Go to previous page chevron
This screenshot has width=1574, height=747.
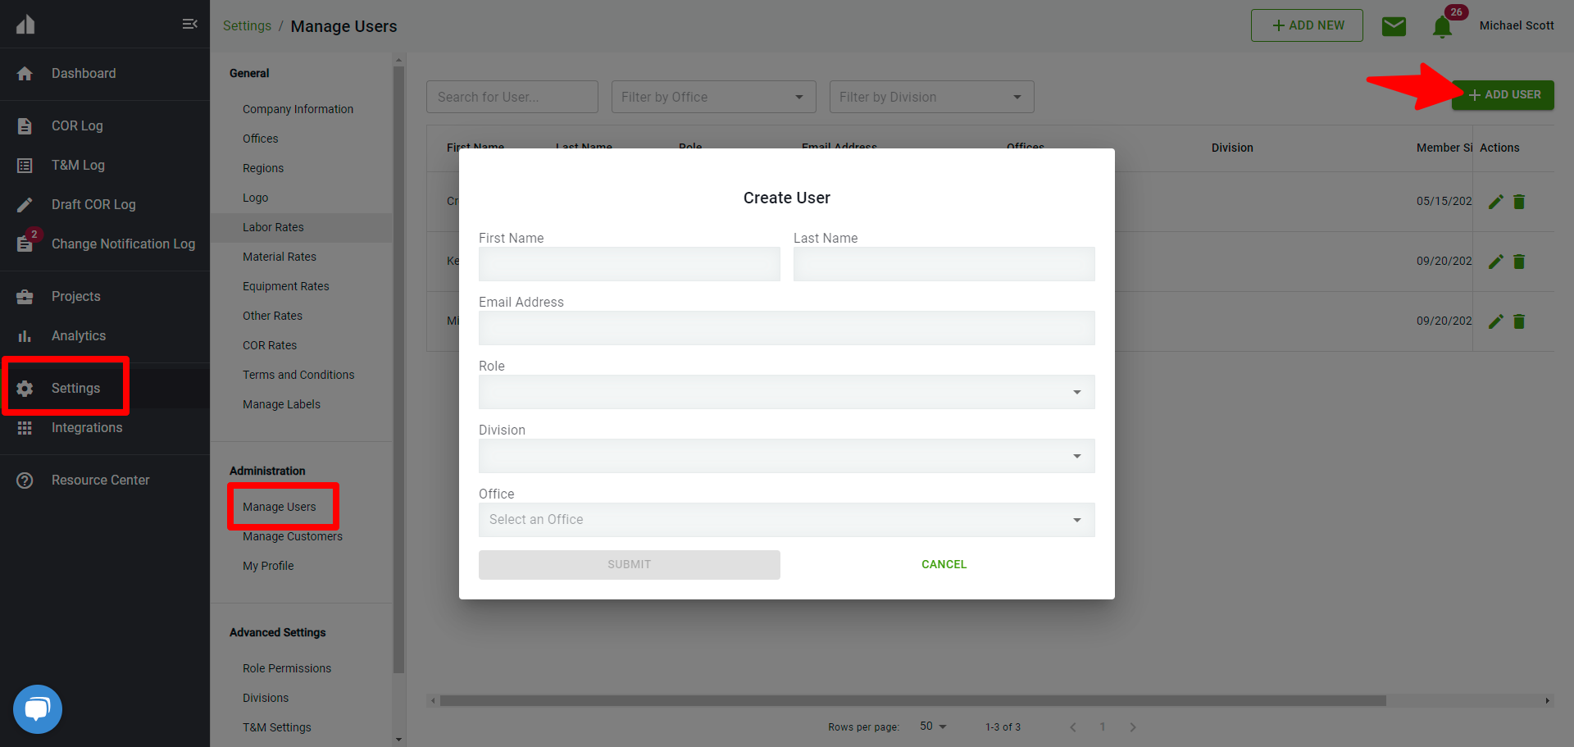point(1073,727)
